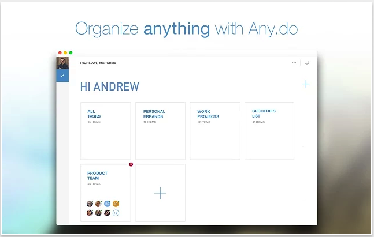This screenshot has height=237, width=374.
Task: Open the three-dots more options menu
Action: [x=294, y=63]
